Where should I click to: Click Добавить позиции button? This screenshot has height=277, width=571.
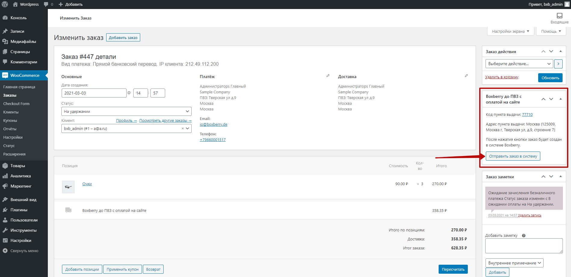(x=82, y=269)
